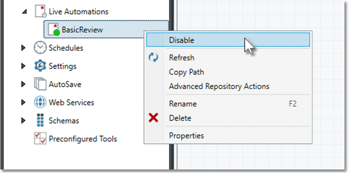
Task: Click the Web Services globe icon
Action: (x=40, y=103)
